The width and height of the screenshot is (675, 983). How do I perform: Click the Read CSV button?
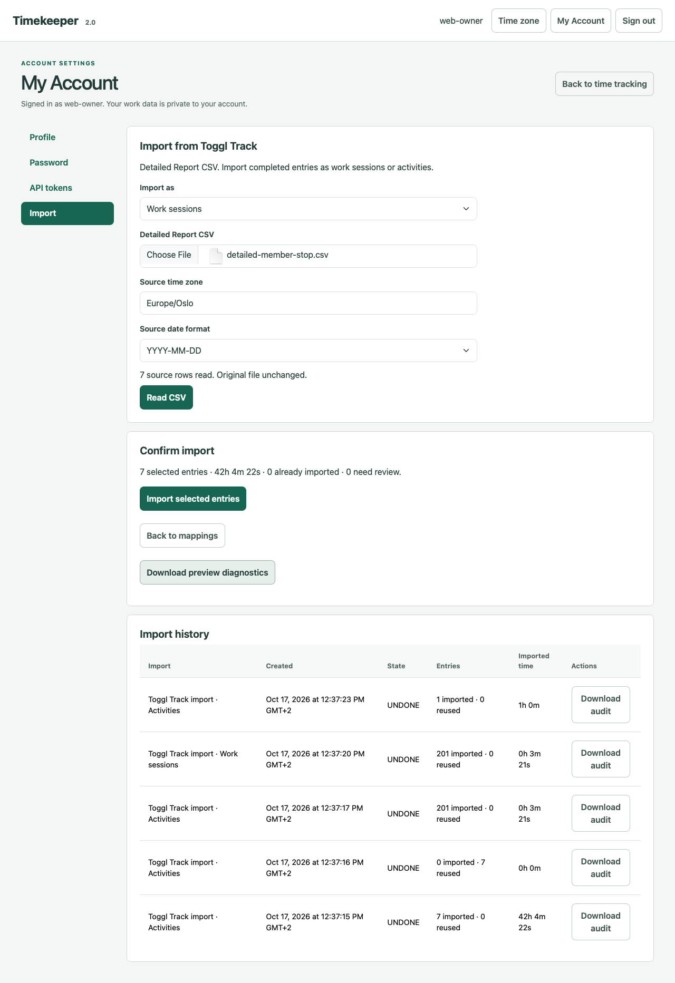pyautogui.click(x=166, y=397)
